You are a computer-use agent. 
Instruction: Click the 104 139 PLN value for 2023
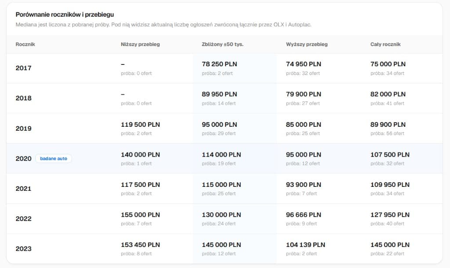305,245
